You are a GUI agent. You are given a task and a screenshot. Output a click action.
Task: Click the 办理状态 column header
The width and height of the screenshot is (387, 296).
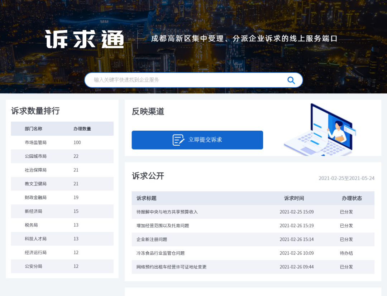click(352, 198)
